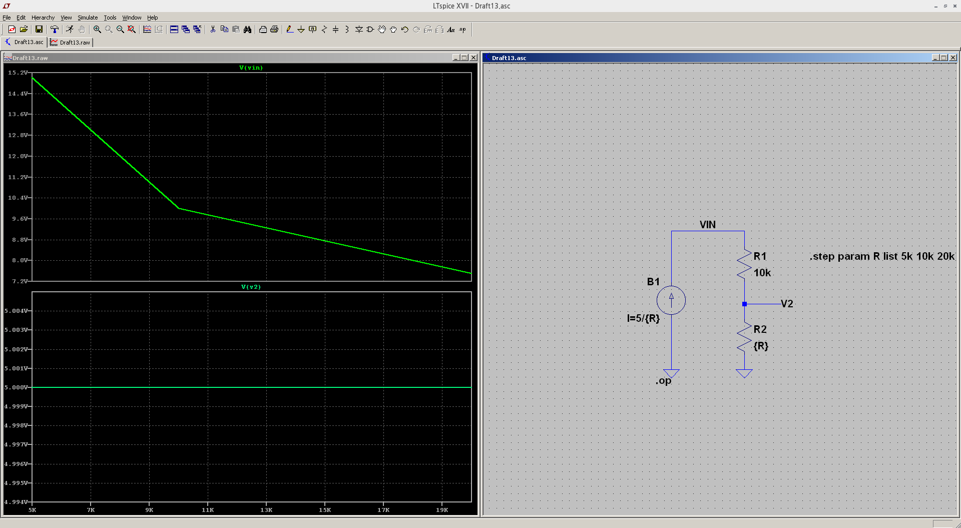Click the .step param directive text

pos(882,256)
